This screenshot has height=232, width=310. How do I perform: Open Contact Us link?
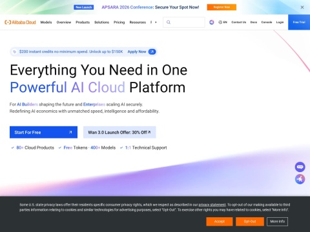[239, 22]
